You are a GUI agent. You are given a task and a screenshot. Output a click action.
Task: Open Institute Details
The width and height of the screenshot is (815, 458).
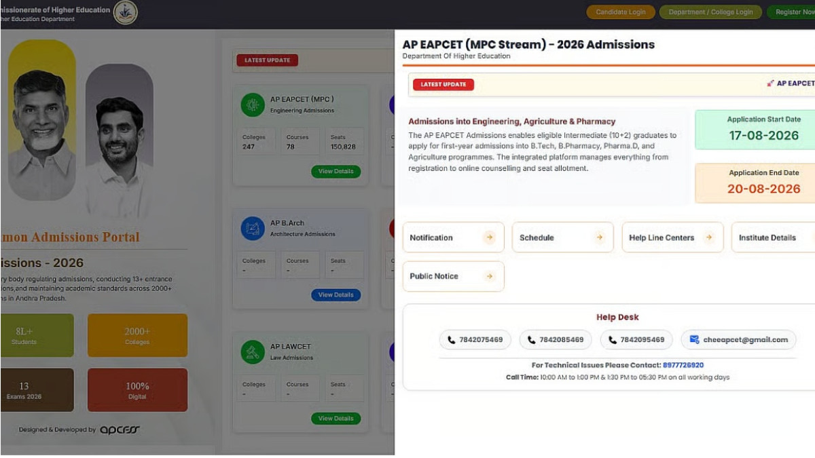point(773,237)
